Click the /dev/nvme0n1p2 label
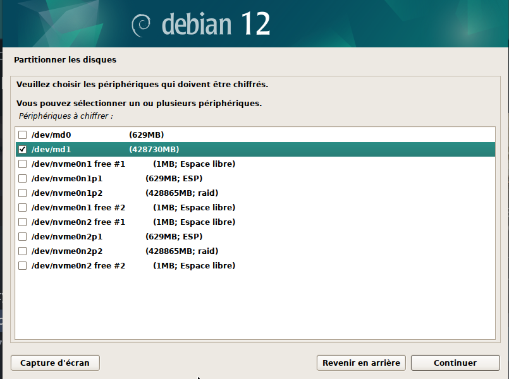Image resolution: width=509 pixels, height=379 pixels. (x=67, y=193)
